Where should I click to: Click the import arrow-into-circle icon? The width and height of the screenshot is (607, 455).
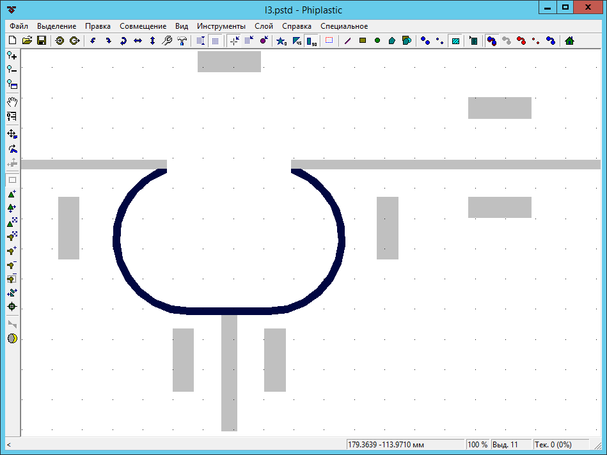[x=59, y=41]
